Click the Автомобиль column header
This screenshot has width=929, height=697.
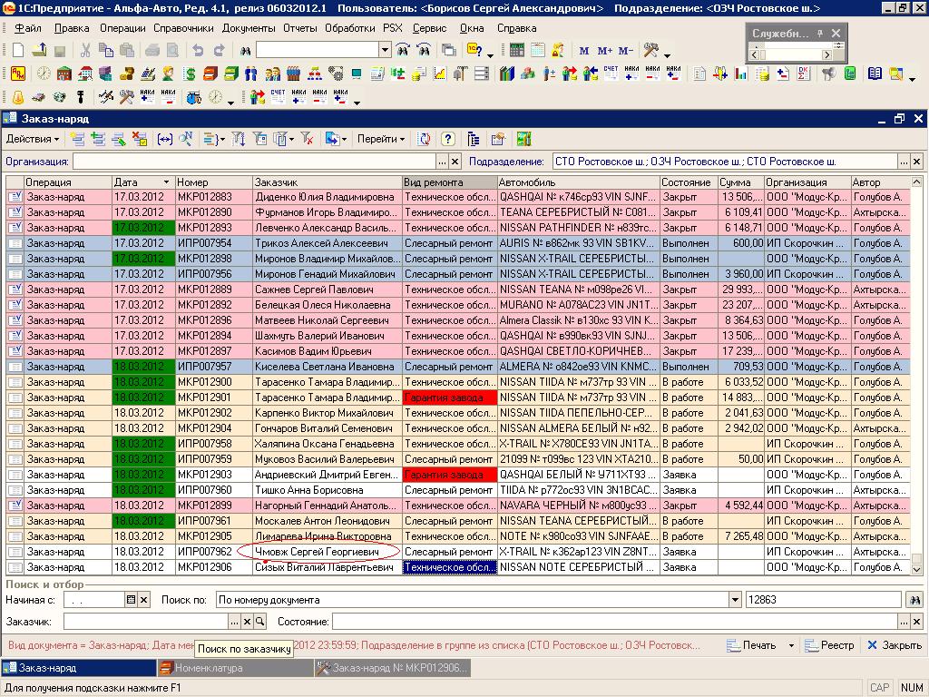coord(578,182)
